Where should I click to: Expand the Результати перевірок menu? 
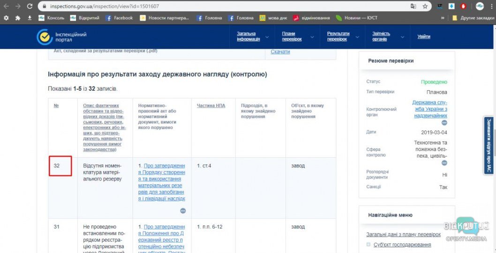tap(338, 36)
